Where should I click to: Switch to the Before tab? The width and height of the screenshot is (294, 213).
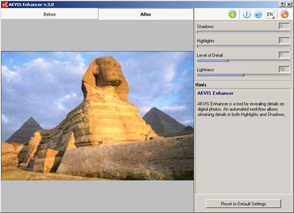(49, 14)
